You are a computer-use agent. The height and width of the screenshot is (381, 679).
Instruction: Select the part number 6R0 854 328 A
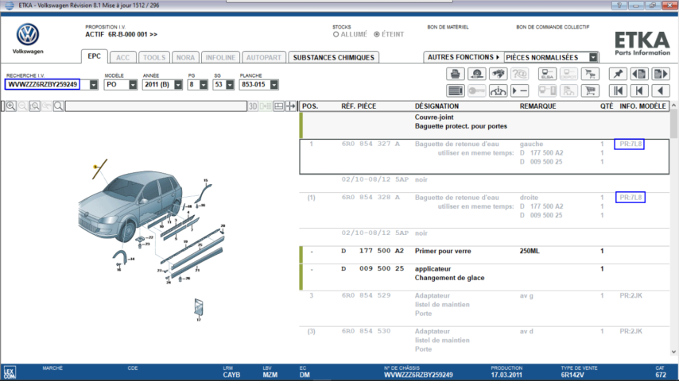(371, 197)
